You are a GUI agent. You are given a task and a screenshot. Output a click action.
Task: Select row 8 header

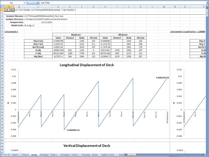click(x=2, y=31)
